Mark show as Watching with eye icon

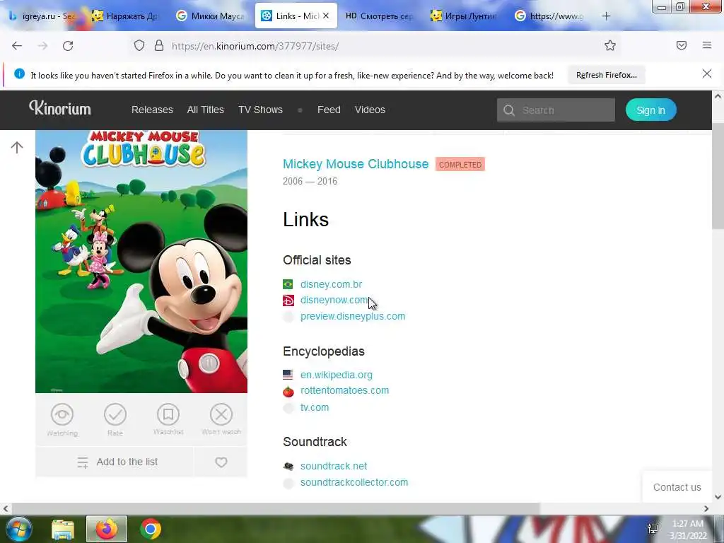[62, 414]
